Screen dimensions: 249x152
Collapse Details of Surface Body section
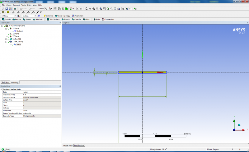pos(2,89)
